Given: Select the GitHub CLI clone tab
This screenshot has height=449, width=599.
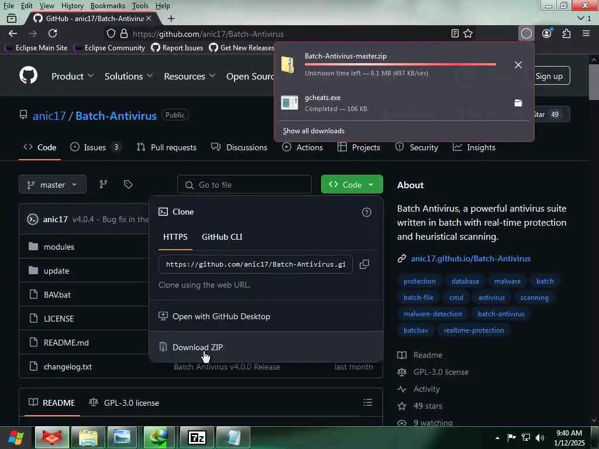Looking at the screenshot, I should coord(222,237).
